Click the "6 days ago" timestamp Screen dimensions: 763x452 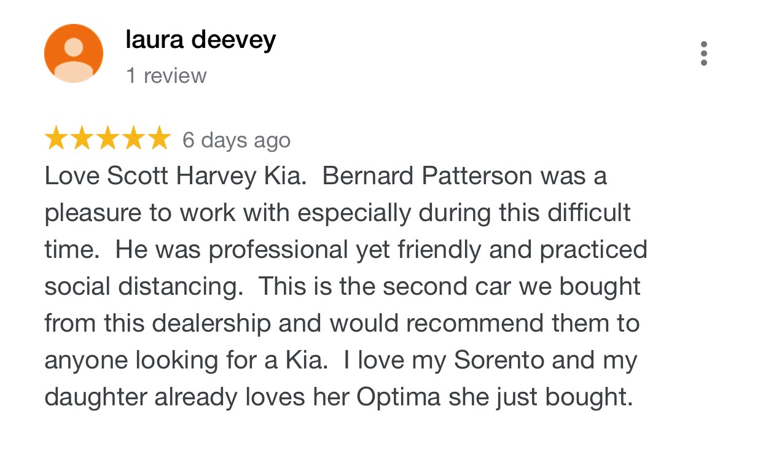(237, 141)
